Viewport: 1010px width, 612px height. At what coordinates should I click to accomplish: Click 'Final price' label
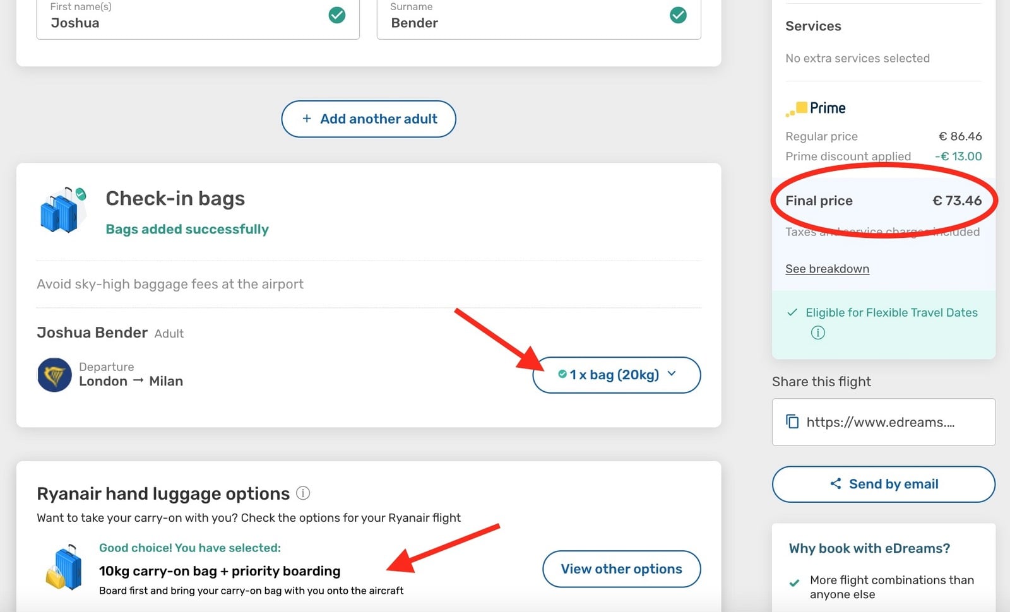pyautogui.click(x=819, y=201)
